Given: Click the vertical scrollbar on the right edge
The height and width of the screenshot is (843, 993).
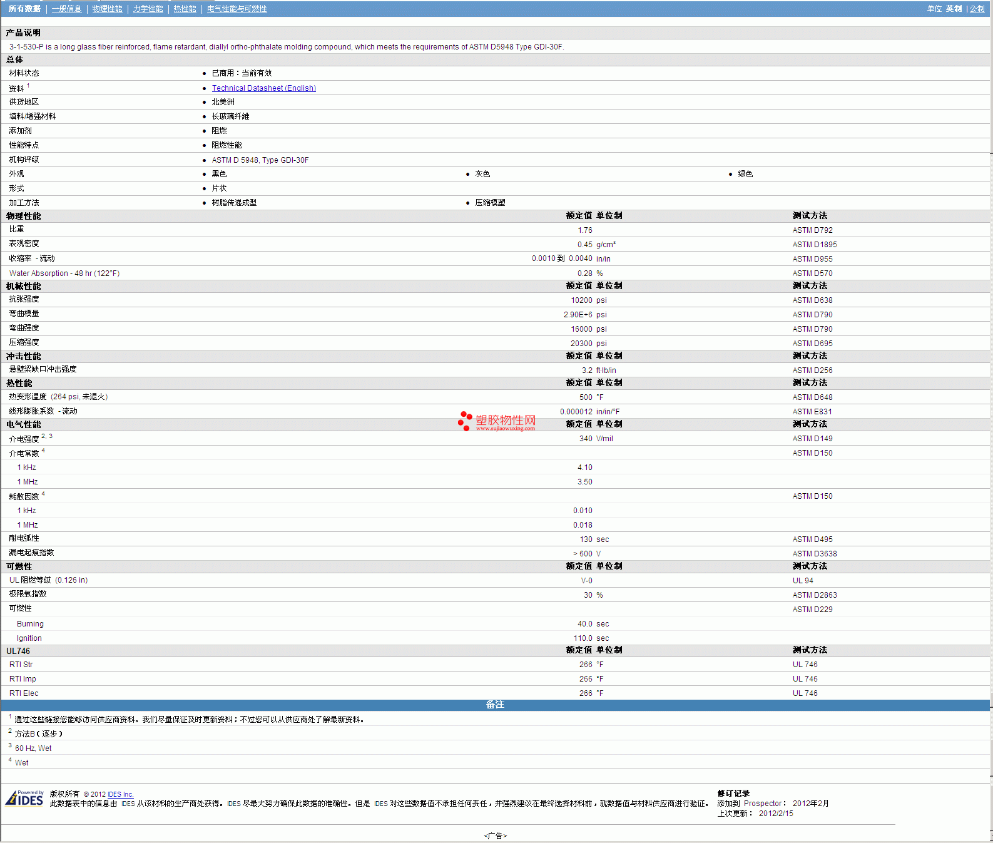Looking at the screenshot, I should (991, 376).
